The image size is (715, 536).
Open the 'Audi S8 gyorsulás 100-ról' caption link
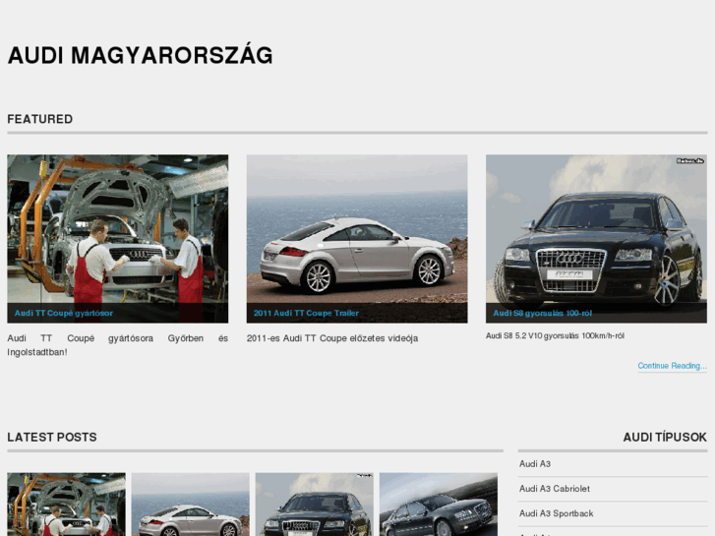tap(543, 313)
